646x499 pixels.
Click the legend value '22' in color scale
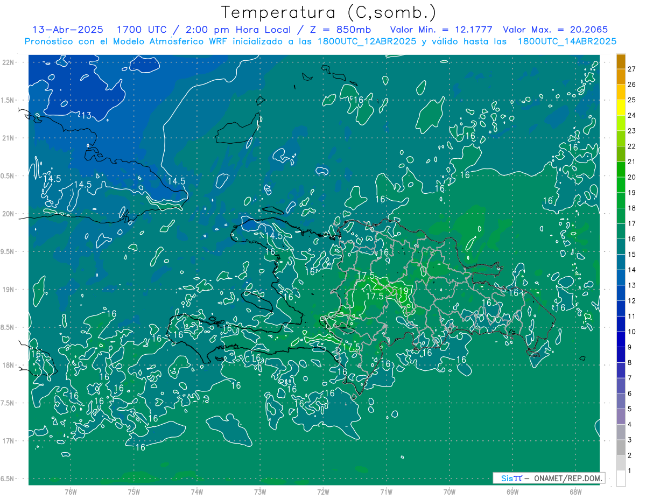(x=632, y=146)
